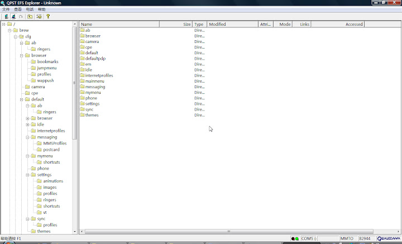Screen dimensions: 402x244
Task: Sort list by Type column header
Action: pos(199,24)
